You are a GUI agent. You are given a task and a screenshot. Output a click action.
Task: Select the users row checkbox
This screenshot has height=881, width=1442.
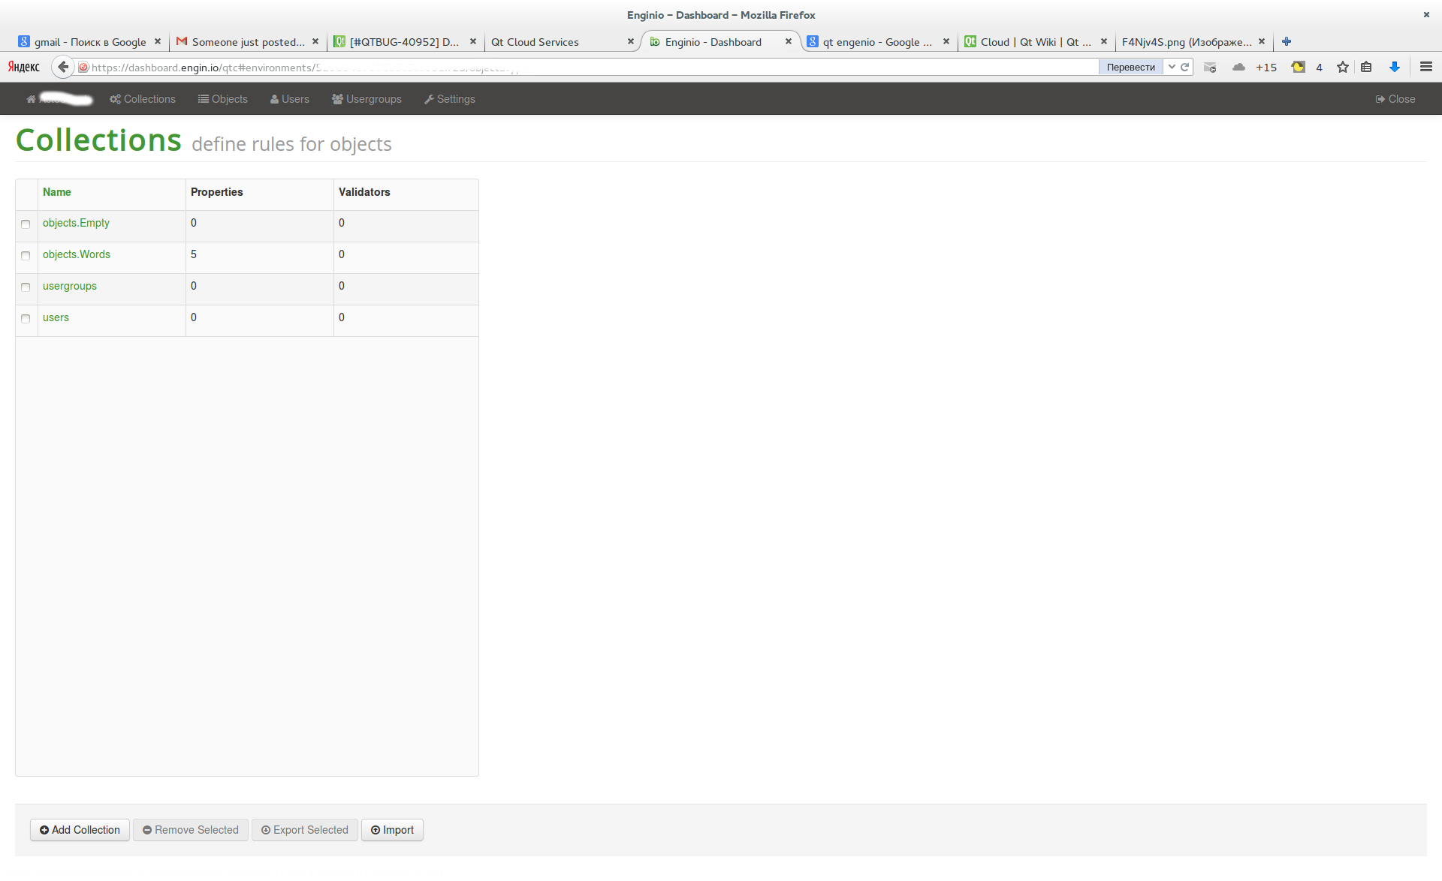click(x=26, y=319)
